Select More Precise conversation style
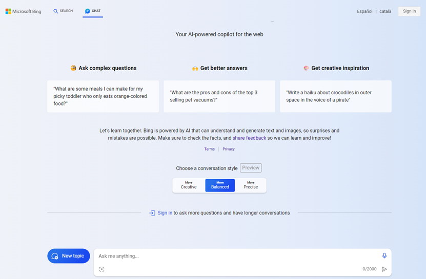This screenshot has width=426, height=279. 251,185
